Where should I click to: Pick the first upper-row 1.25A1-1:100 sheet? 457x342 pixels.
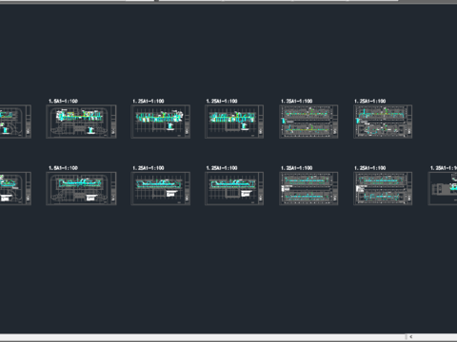[x=161, y=122]
